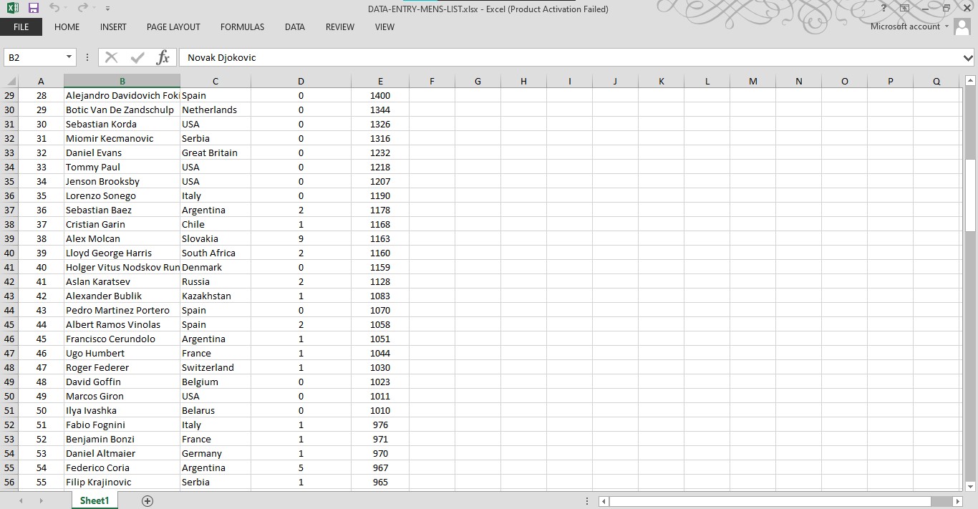Switch to the INSERT ribbon tab

[113, 27]
